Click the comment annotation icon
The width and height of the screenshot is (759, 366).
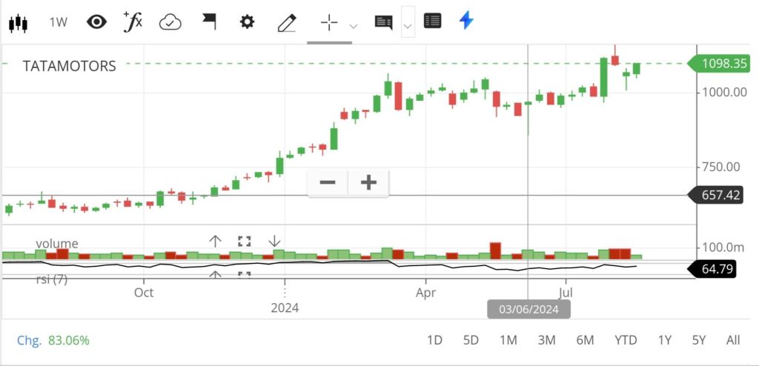pos(384,22)
